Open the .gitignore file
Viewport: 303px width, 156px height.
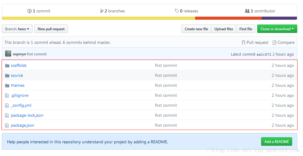(20, 95)
